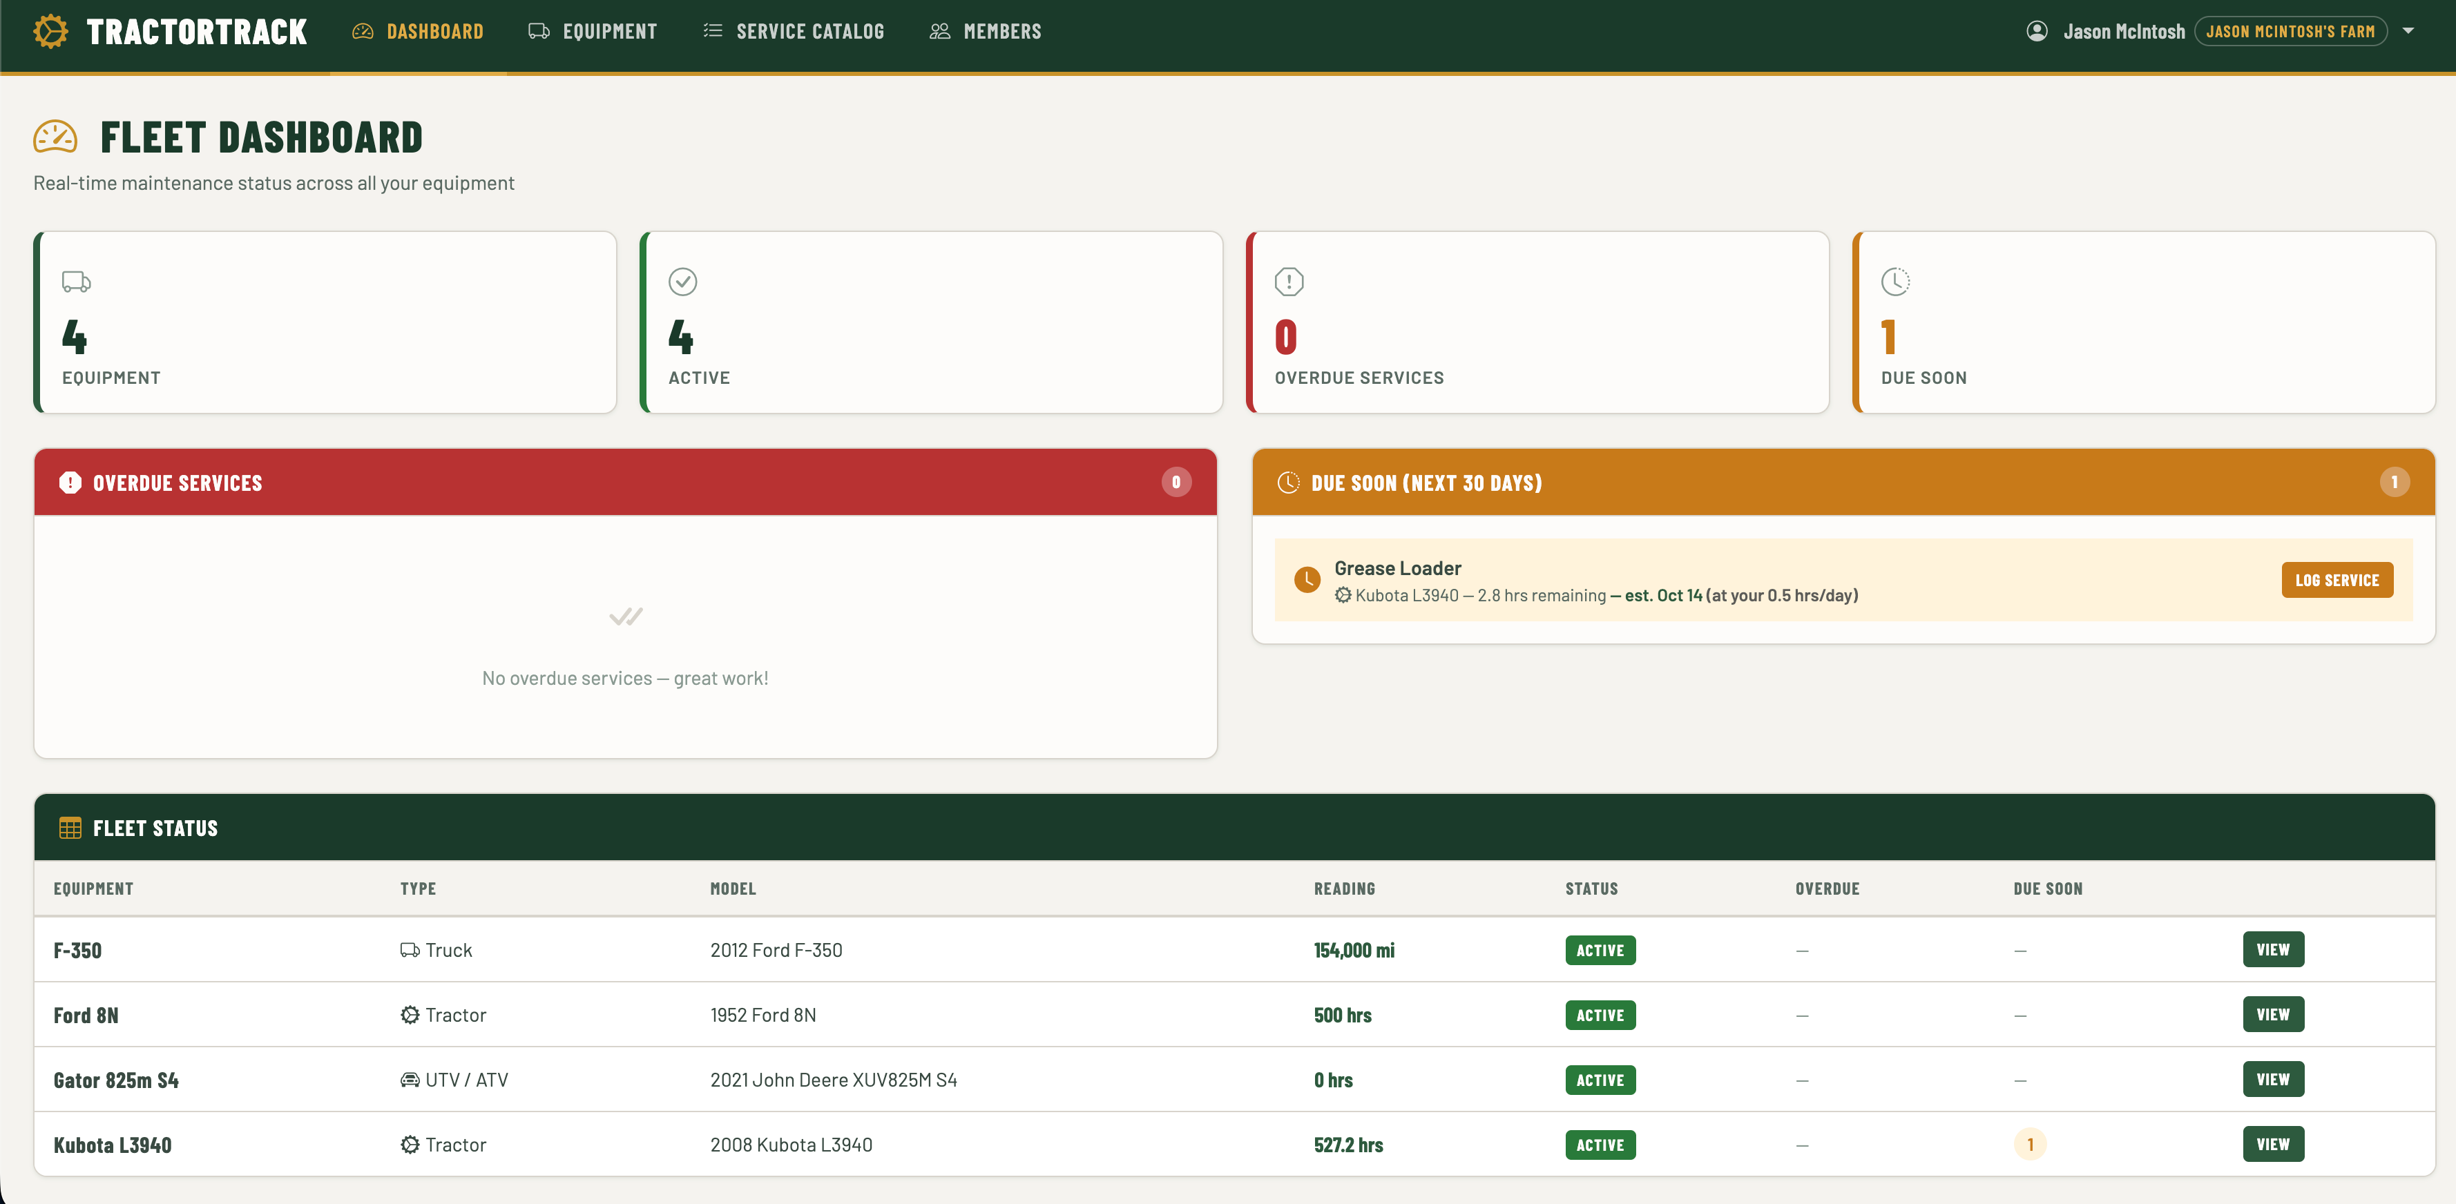
Task: Click Log Service for Grease Loader
Action: point(2337,581)
